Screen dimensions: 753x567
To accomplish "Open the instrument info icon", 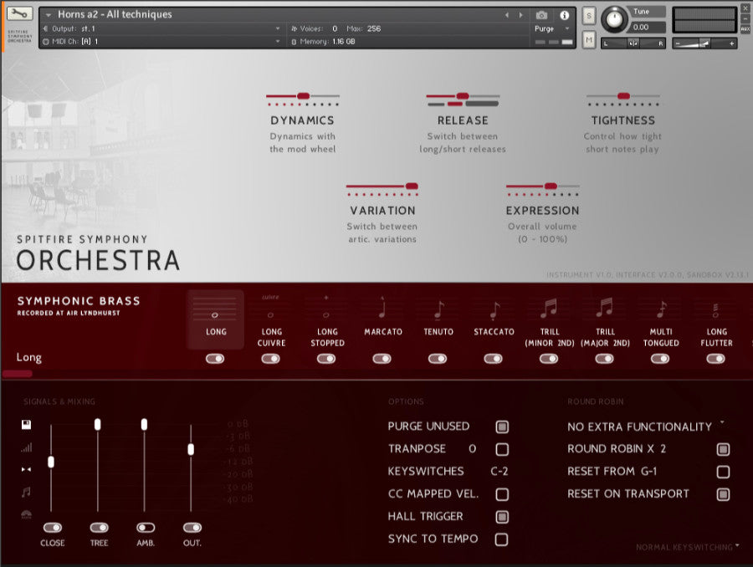I will pos(564,15).
